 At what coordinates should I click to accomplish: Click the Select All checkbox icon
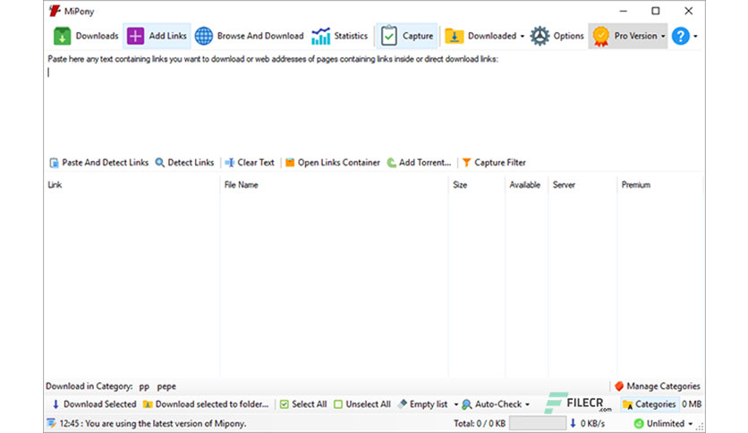coord(285,404)
